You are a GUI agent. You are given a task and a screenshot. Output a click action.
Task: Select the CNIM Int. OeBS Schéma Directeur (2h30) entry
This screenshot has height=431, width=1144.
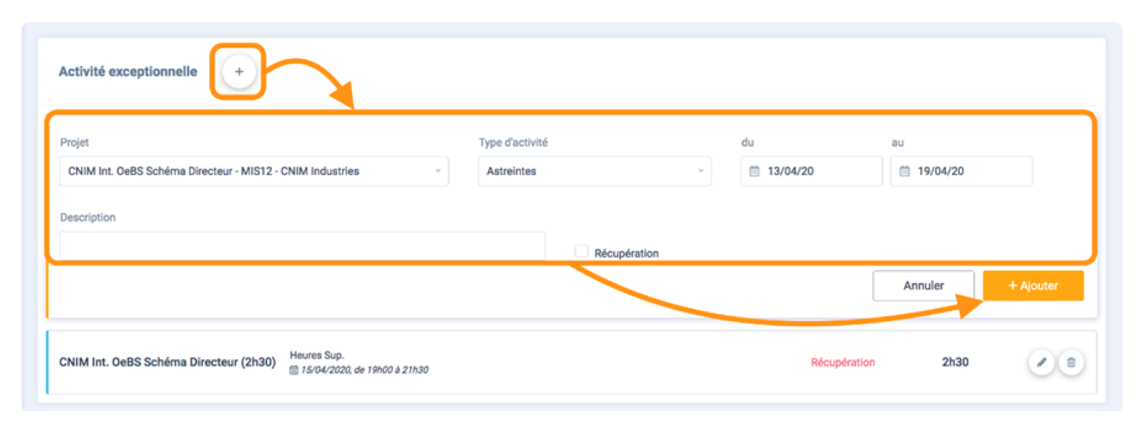167,362
